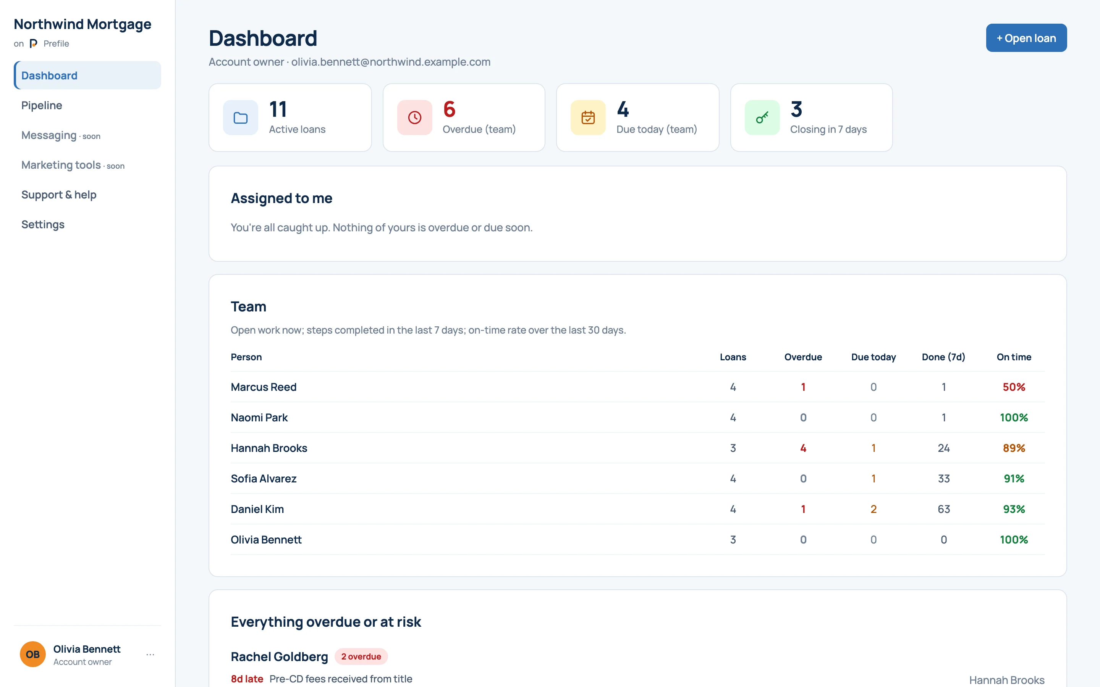The width and height of the screenshot is (1100, 687).
Task: Select Marcus Reed in team table
Action: click(x=264, y=387)
